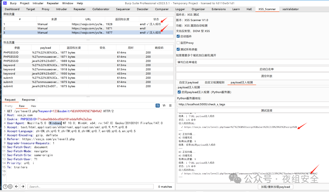Open the editor hamburger menu
Image resolution: width=329 pixels, height=192 pixels.
click(x=170, y=105)
